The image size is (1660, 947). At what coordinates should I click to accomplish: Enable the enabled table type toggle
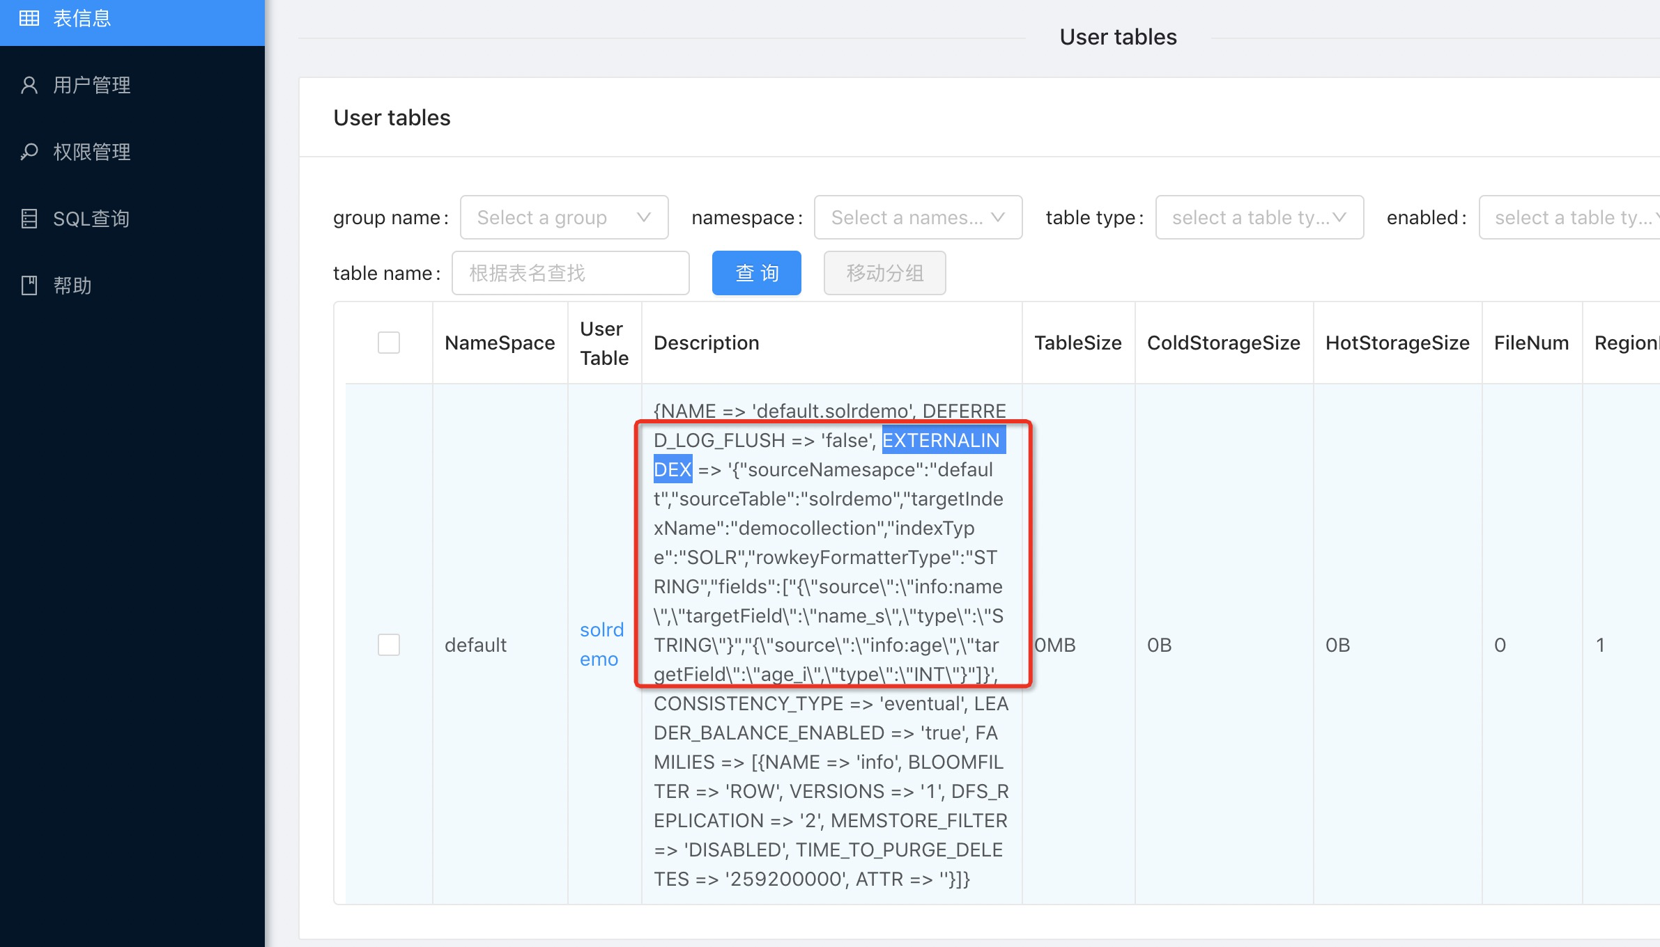click(x=1572, y=215)
